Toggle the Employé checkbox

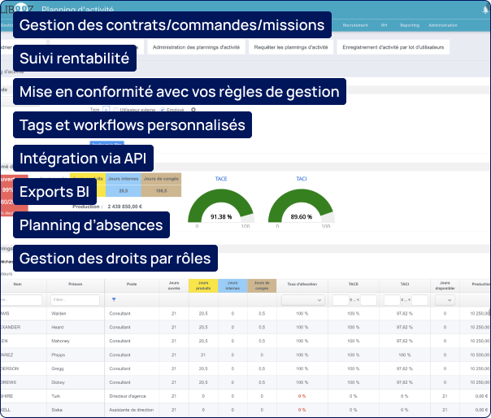coord(163,109)
